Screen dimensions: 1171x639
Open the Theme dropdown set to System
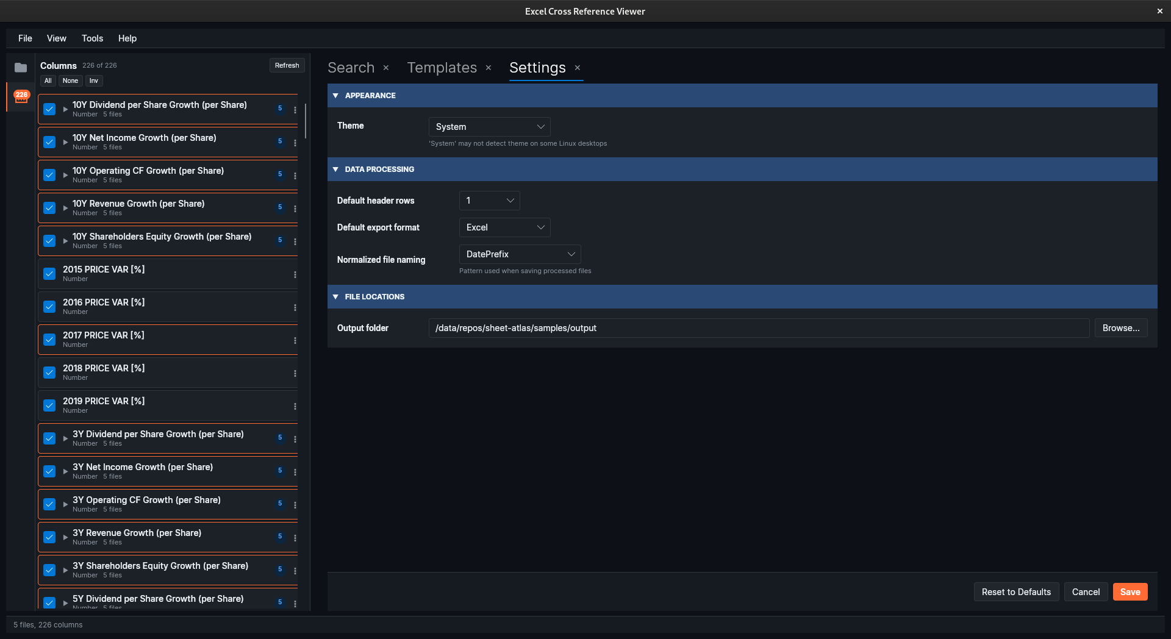pyautogui.click(x=489, y=127)
